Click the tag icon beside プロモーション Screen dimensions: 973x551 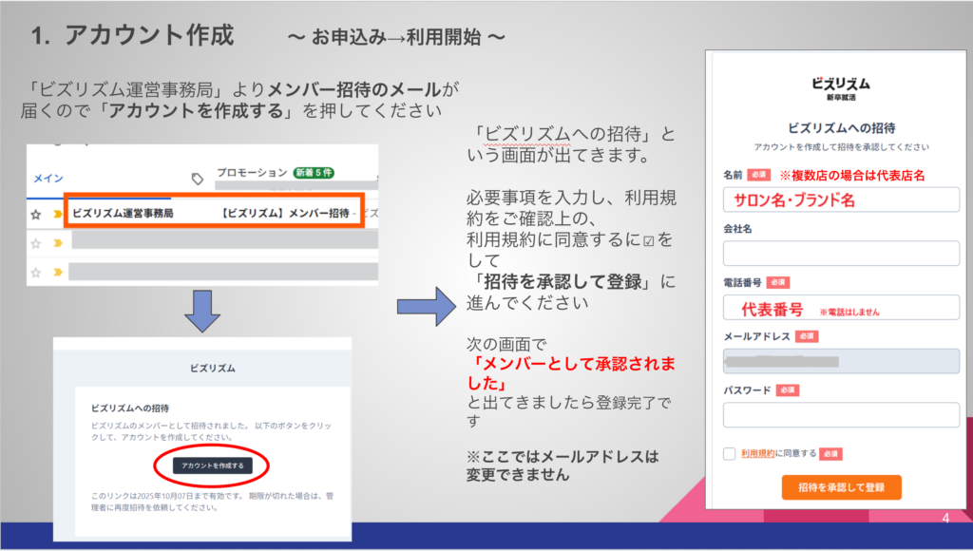coord(198,178)
